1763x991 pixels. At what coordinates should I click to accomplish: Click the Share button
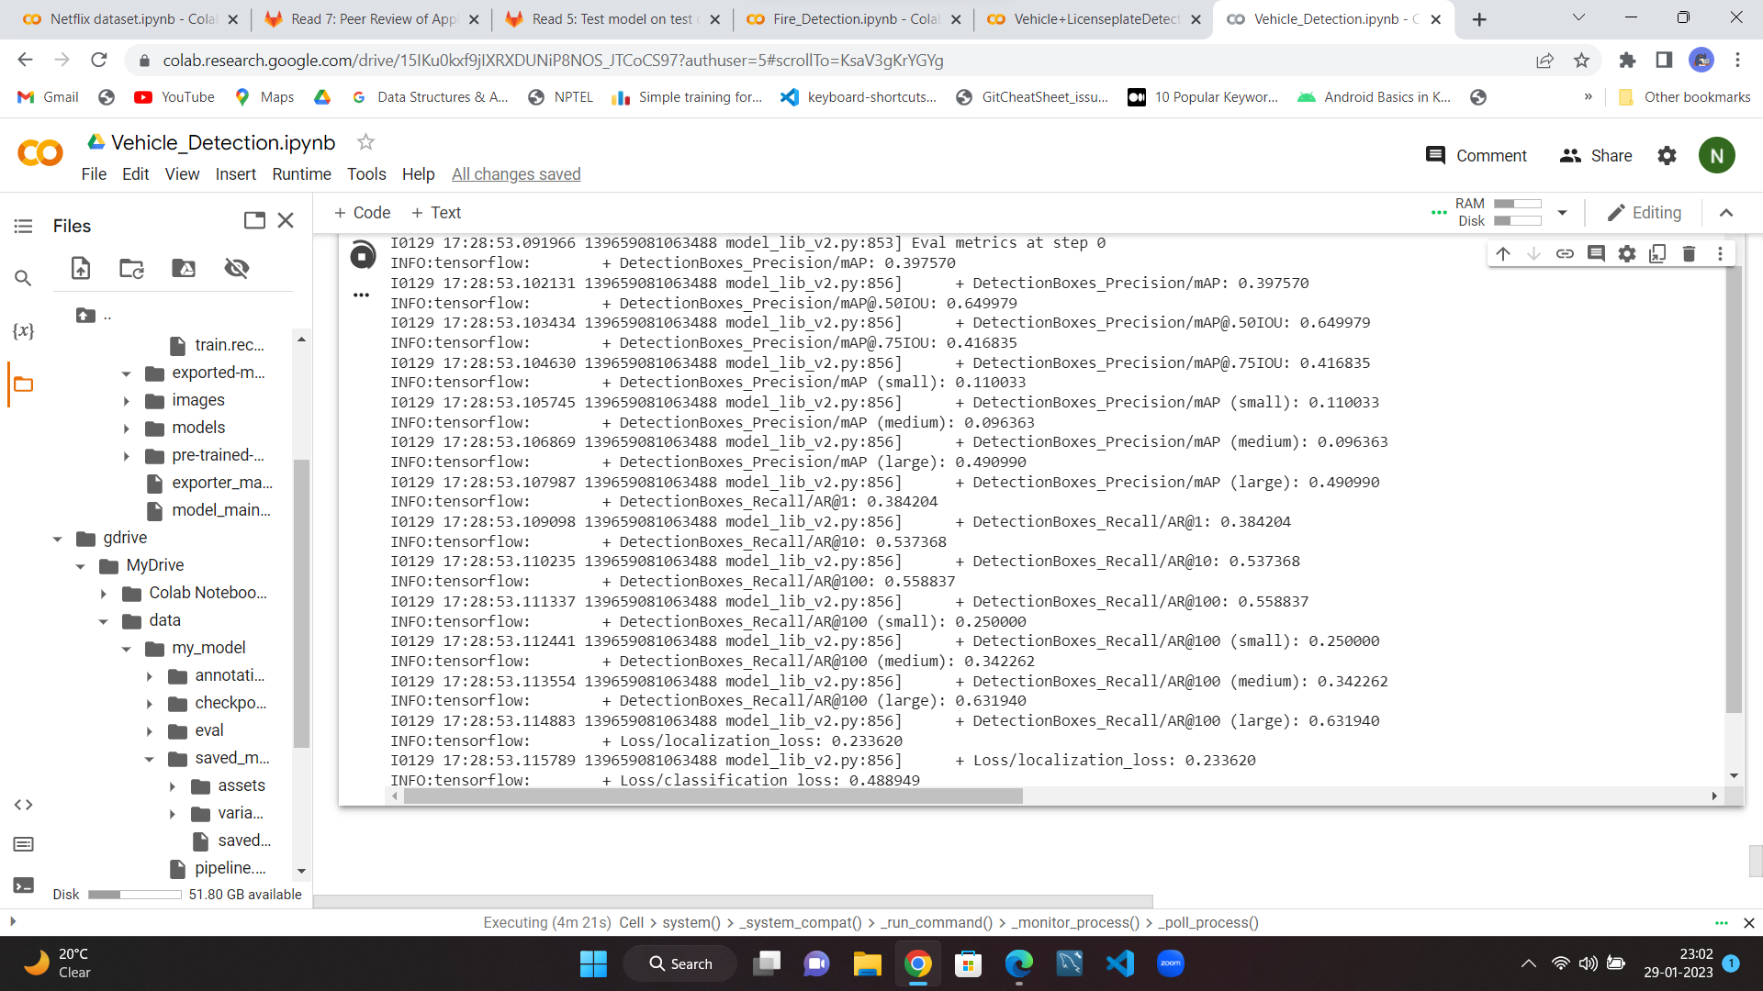coord(1596,156)
